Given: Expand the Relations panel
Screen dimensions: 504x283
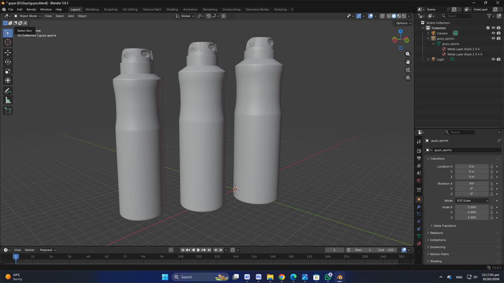Looking at the screenshot, I should 436,233.
